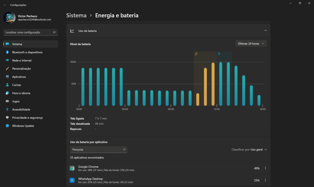This screenshot has width=314, height=187.
Task: Click the Google Chrome app icon
Action: tap(72, 168)
